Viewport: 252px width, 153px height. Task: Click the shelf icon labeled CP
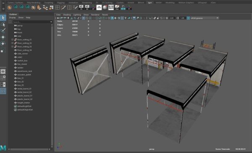click(93, 8)
